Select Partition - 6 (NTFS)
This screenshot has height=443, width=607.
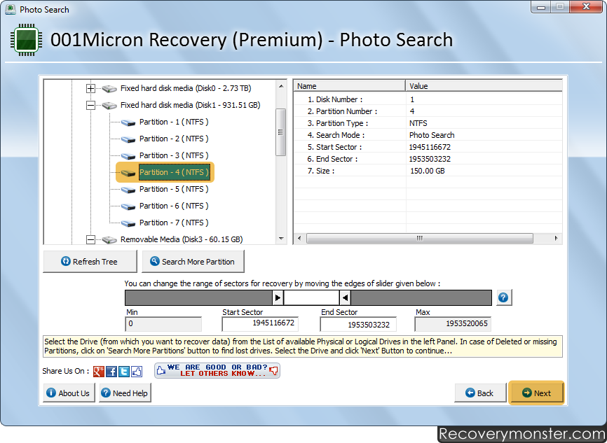click(174, 206)
